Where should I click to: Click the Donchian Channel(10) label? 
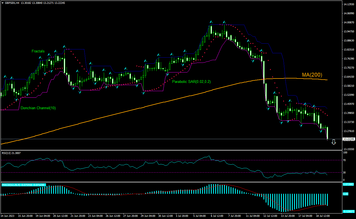[38, 108]
